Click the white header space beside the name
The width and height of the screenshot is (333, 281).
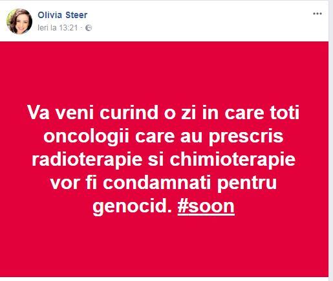pyautogui.click(x=194, y=21)
